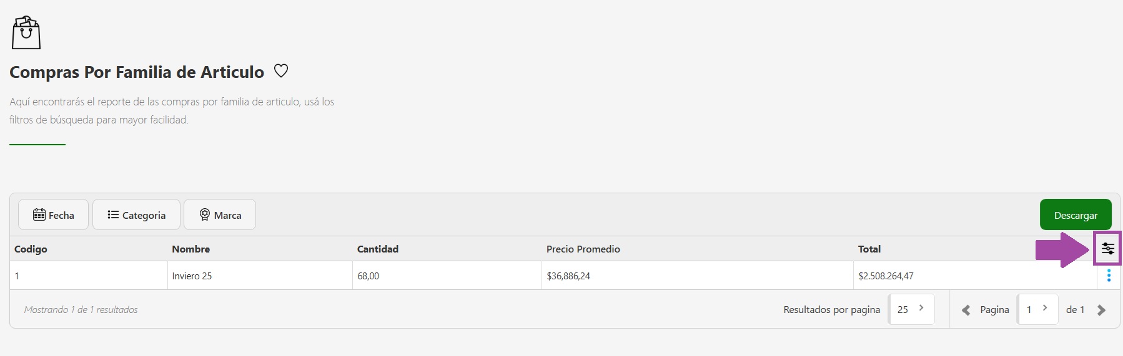This screenshot has width=1123, height=356.
Task: Click the shopping bag icon
Action: point(26,33)
